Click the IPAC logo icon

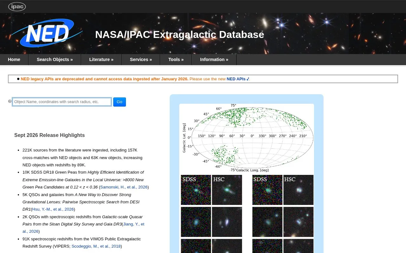[17, 6]
